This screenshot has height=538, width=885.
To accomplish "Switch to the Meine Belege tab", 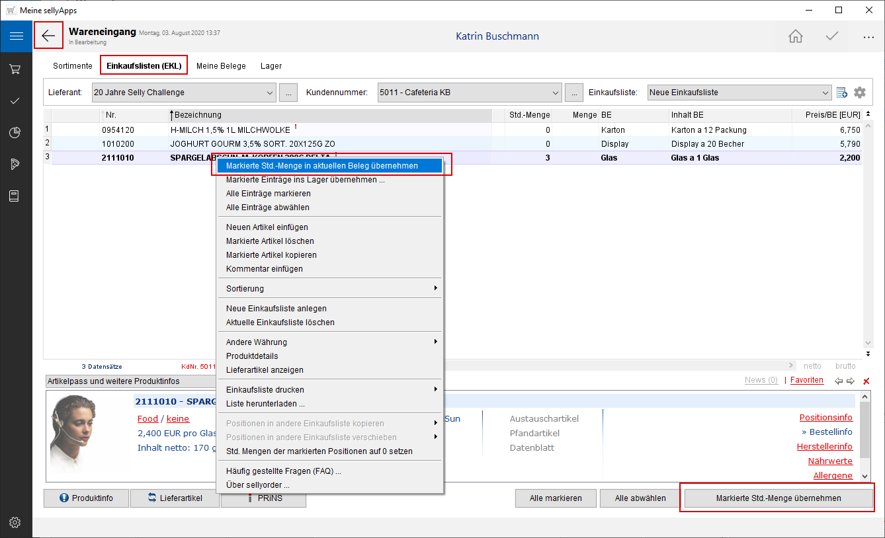I will point(221,66).
